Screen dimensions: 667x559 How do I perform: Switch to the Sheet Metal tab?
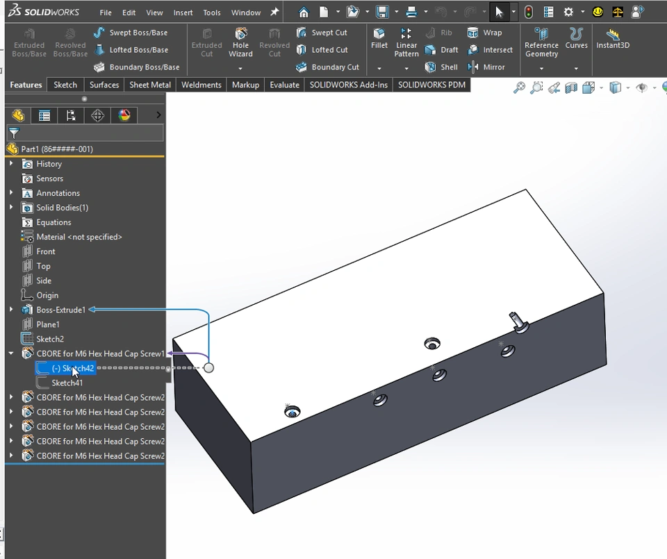[150, 85]
